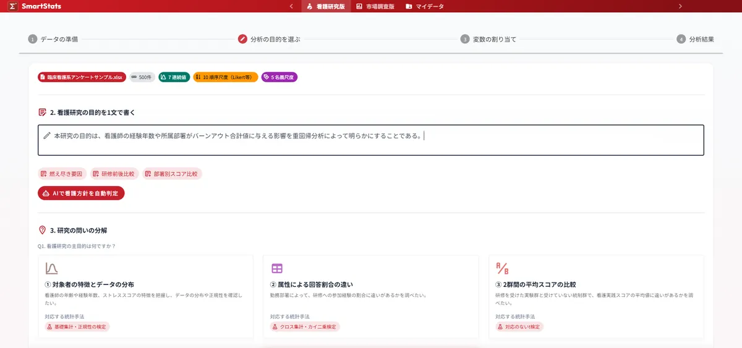Click the left chevron in the top bar

[291, 6]
